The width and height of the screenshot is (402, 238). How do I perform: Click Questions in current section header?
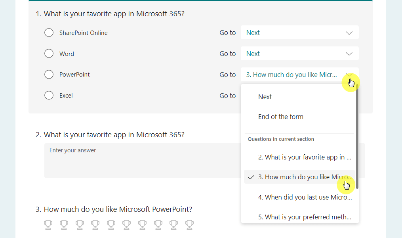[x=281, y=139]
